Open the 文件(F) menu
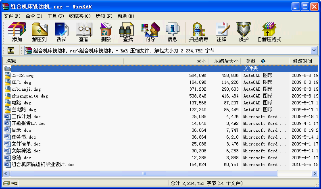This screenshot has width=321, height=189. coord(12,16)
